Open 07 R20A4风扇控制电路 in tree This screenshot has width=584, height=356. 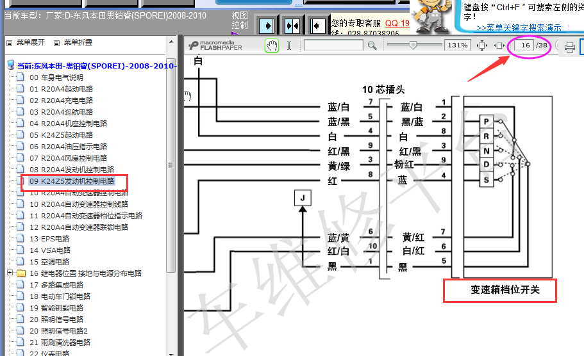coord(68,158)
